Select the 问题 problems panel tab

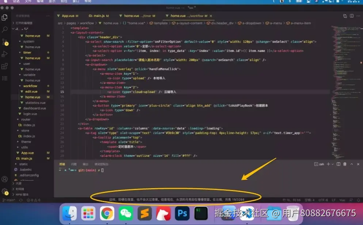74,164
